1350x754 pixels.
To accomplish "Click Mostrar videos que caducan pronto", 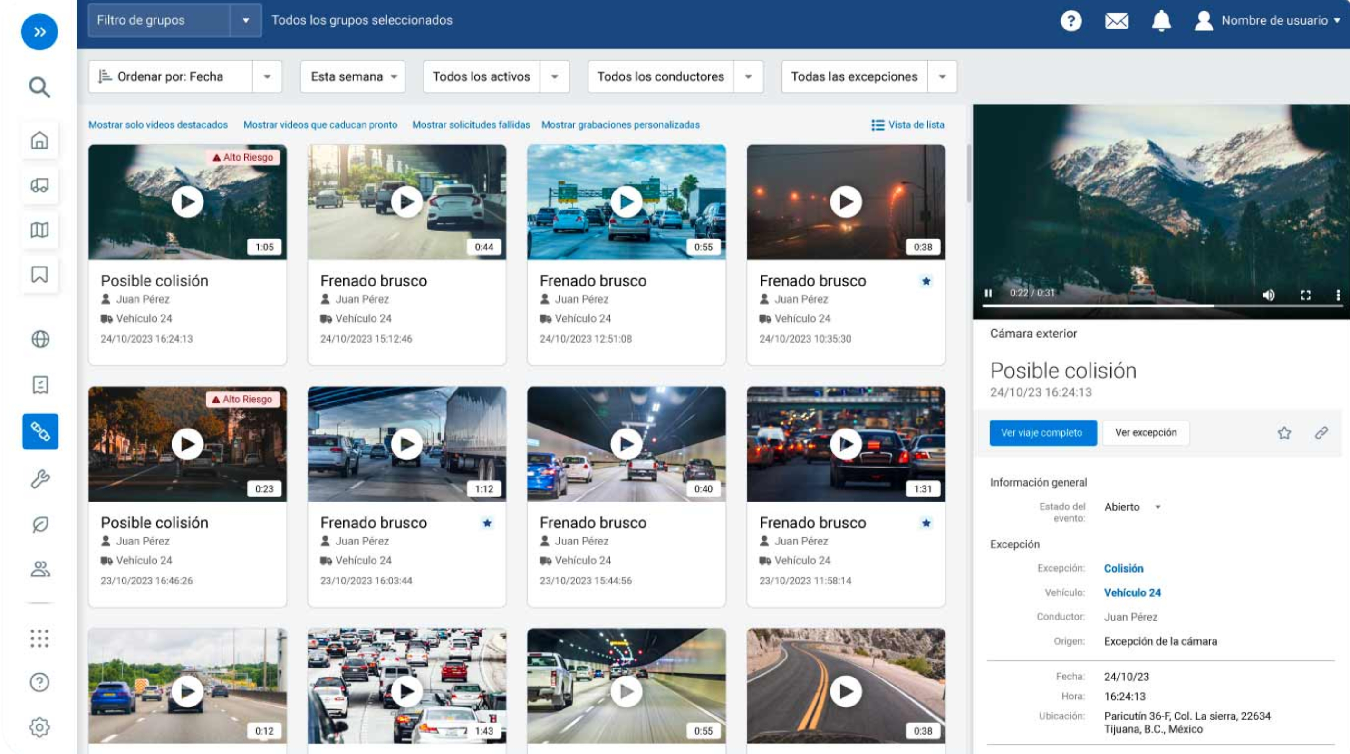I will [x=320, y=124].
